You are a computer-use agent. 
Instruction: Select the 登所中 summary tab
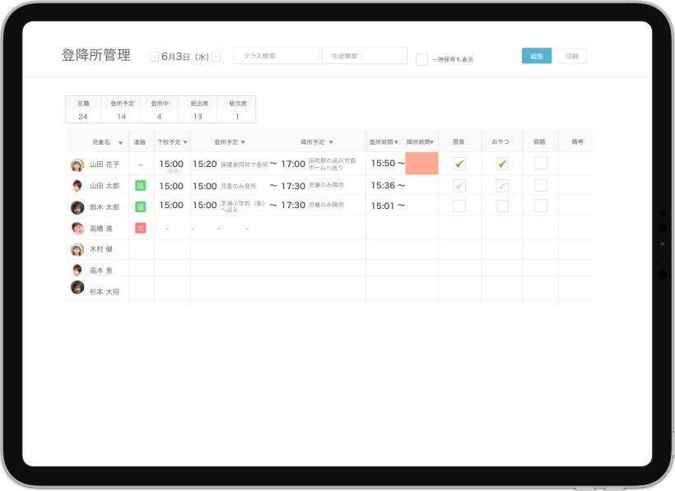click(160, 110)
